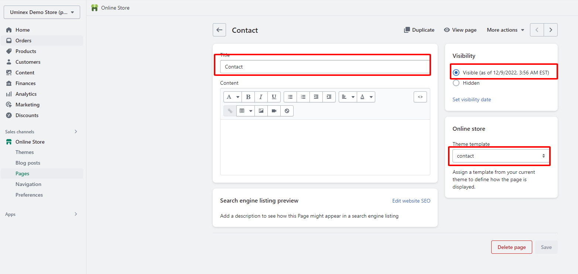Open the Uminex Demo Store switcher
Viewport: 578px width, 274px height.
42,12
